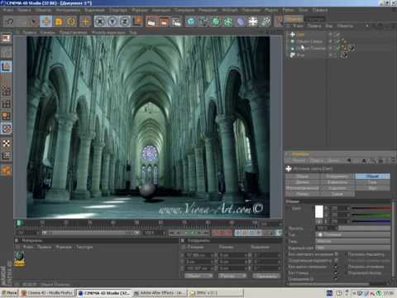Viewport: 397px width, 298px height.
Task: Click the white light color swatch
Action: click(319, 212)
